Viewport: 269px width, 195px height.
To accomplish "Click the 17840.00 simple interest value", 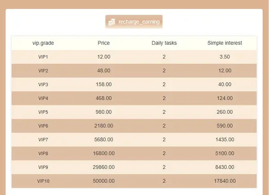I will [225, 181].
